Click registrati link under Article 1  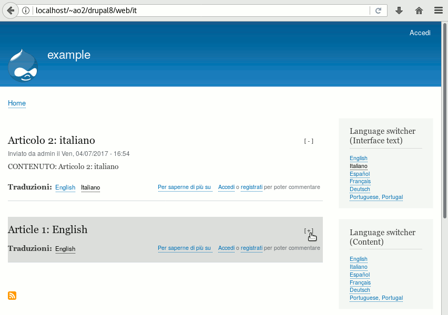pyautogui.click(x=251, y=248)
